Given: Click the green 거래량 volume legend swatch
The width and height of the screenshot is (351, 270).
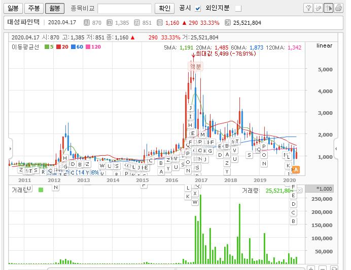Looking at the screenshot, I should point(41,190).
